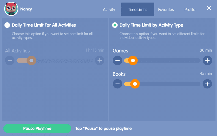Click the Pause Playtime button
The height and width of the screenshot is (136, 217).
coord(37,128)
